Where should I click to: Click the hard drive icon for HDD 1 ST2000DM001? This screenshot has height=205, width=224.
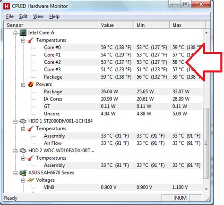[23, 121]
